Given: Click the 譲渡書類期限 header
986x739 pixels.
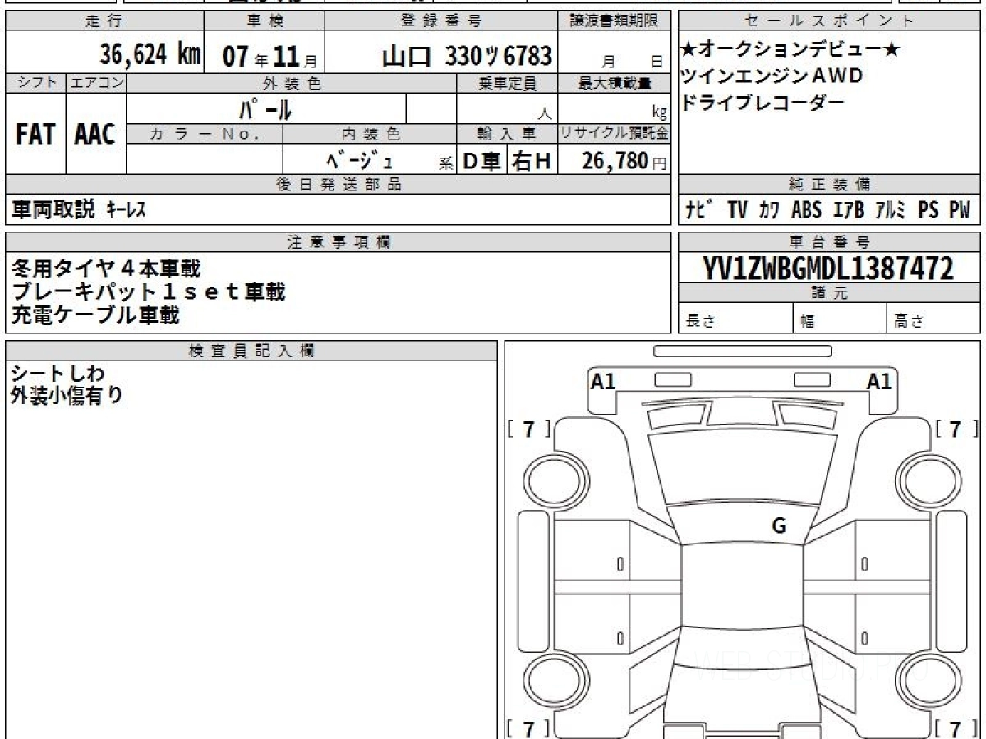Looking at the screenshot, I should (615, 21).
